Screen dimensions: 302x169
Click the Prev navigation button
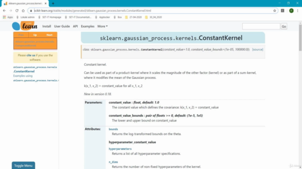[x=21, y=35]
